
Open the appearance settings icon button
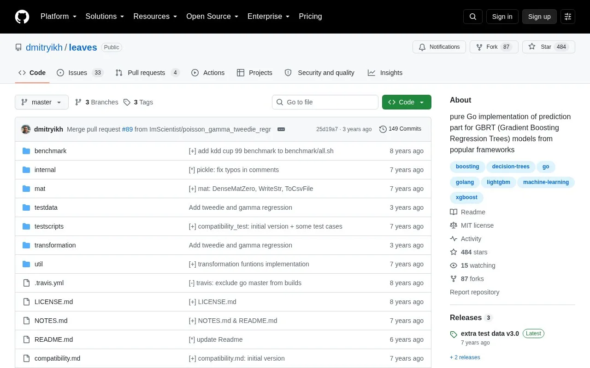(568, 17)
